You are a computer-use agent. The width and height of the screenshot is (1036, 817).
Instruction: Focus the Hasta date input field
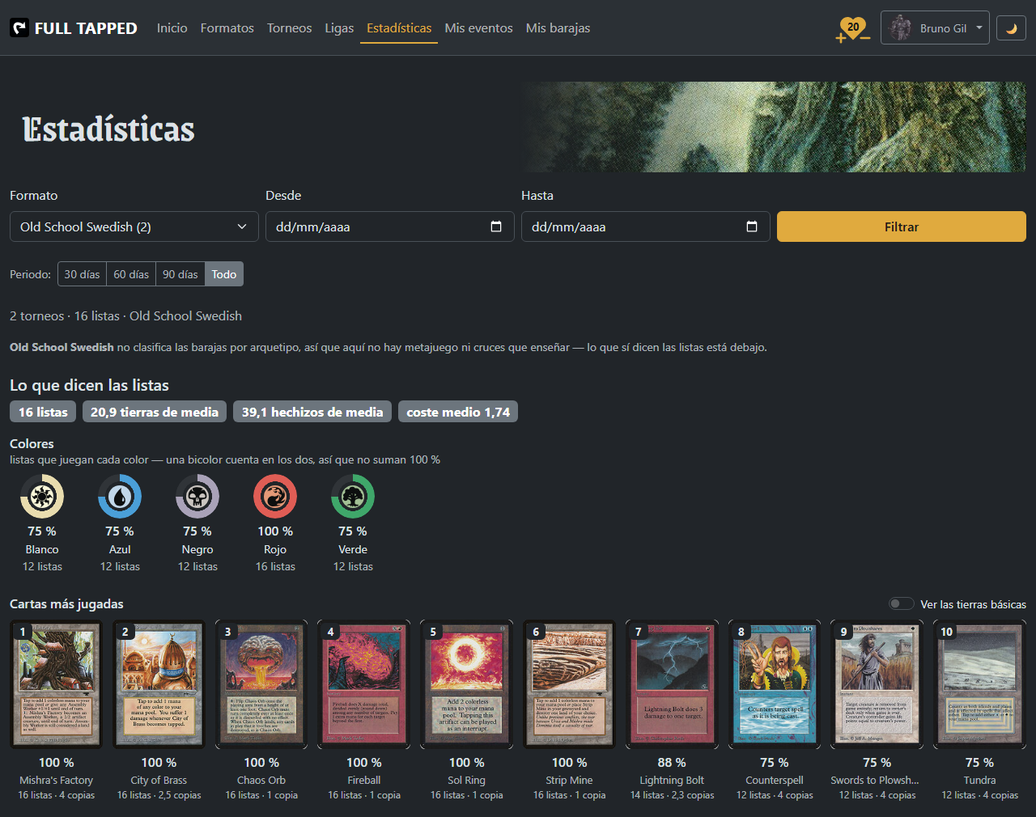click(x=646, y=226)
